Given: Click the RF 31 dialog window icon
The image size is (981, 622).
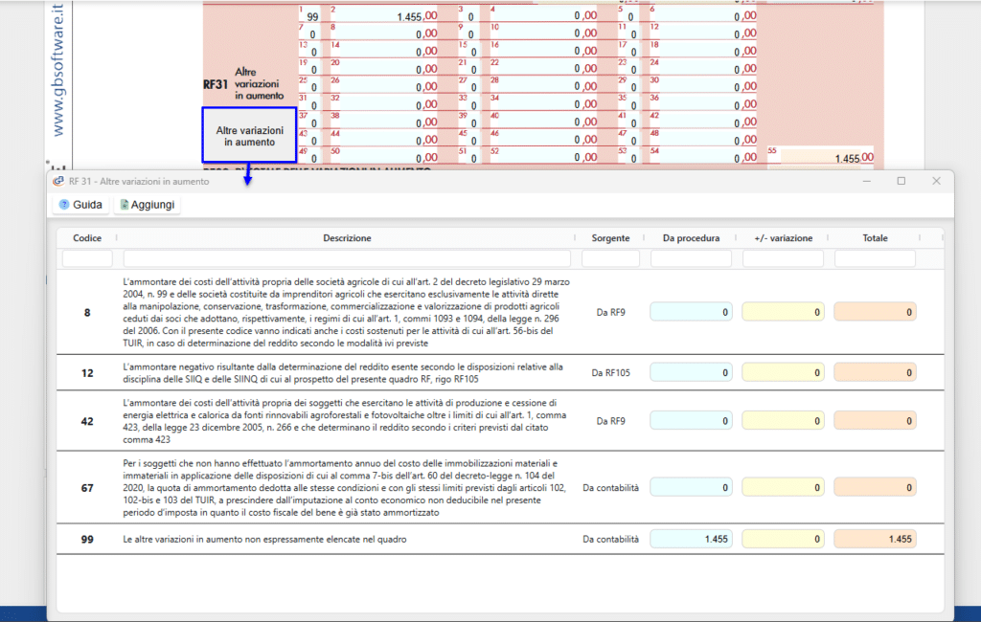Looking at the screenshot, I should click(58, 181).
